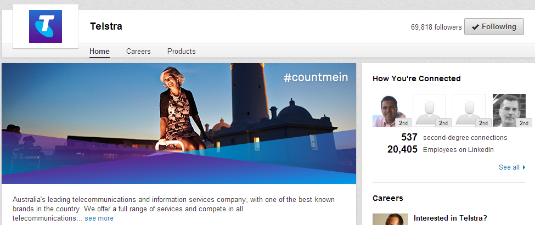Image resolution: width=535 pixels, height=225 pixels.
Task: Click the Careers section photo thumbnail
Action: tap(390, 219)
